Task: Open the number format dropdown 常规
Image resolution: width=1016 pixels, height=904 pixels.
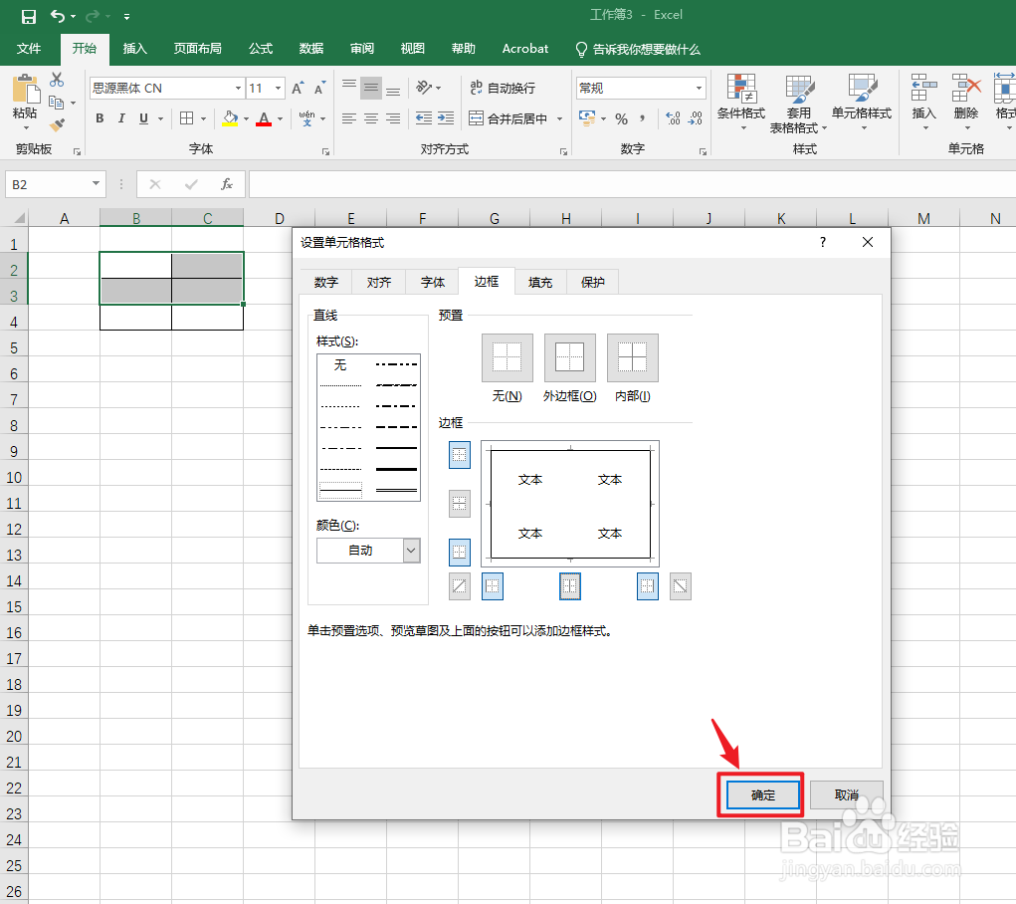Action: tap(699, 89)
